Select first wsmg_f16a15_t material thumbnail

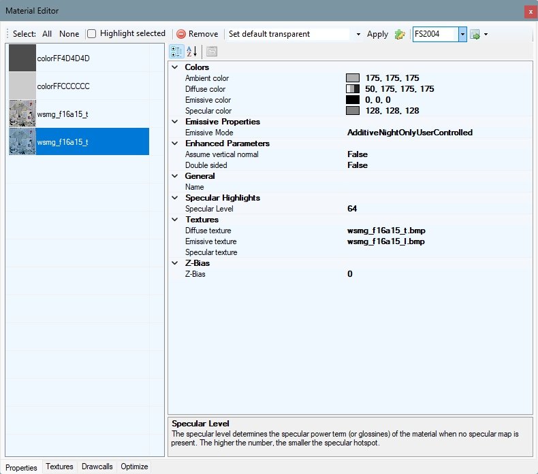(22, 114)
